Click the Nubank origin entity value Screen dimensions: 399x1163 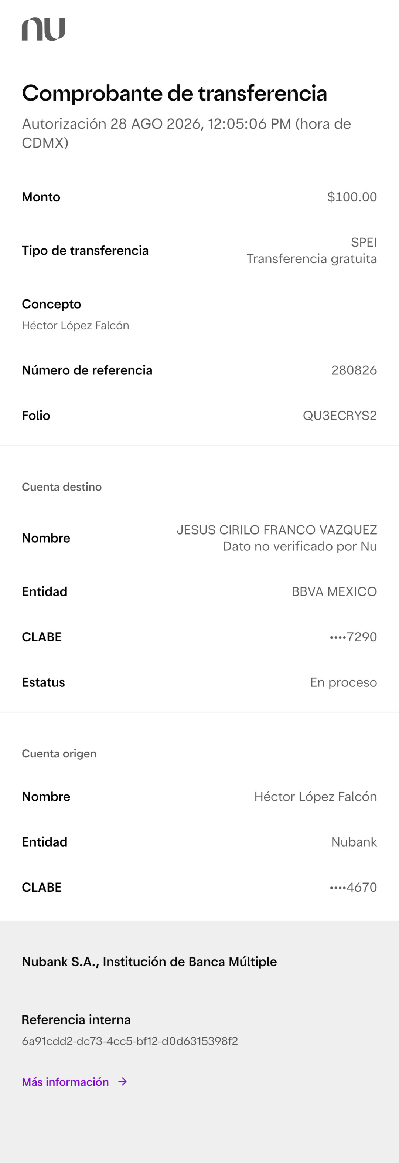354,842
